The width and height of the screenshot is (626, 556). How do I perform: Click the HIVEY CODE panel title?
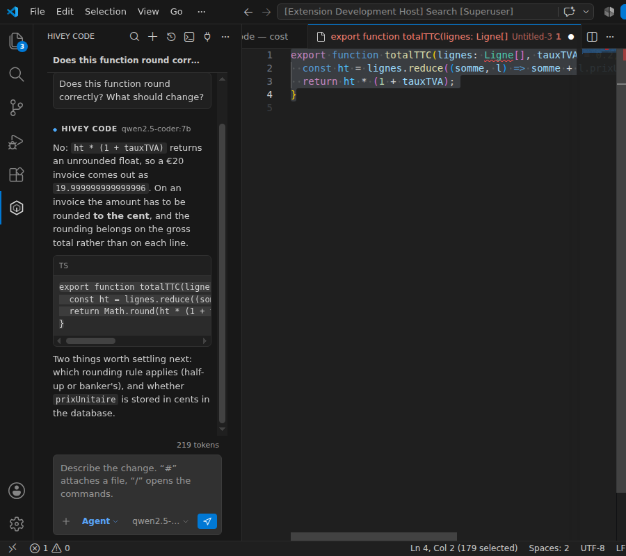click(x=71, y=36)
